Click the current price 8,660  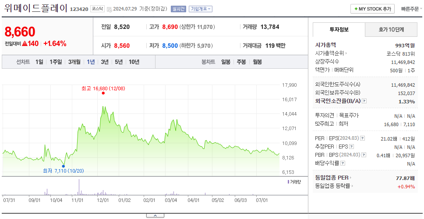click(20, 32)
